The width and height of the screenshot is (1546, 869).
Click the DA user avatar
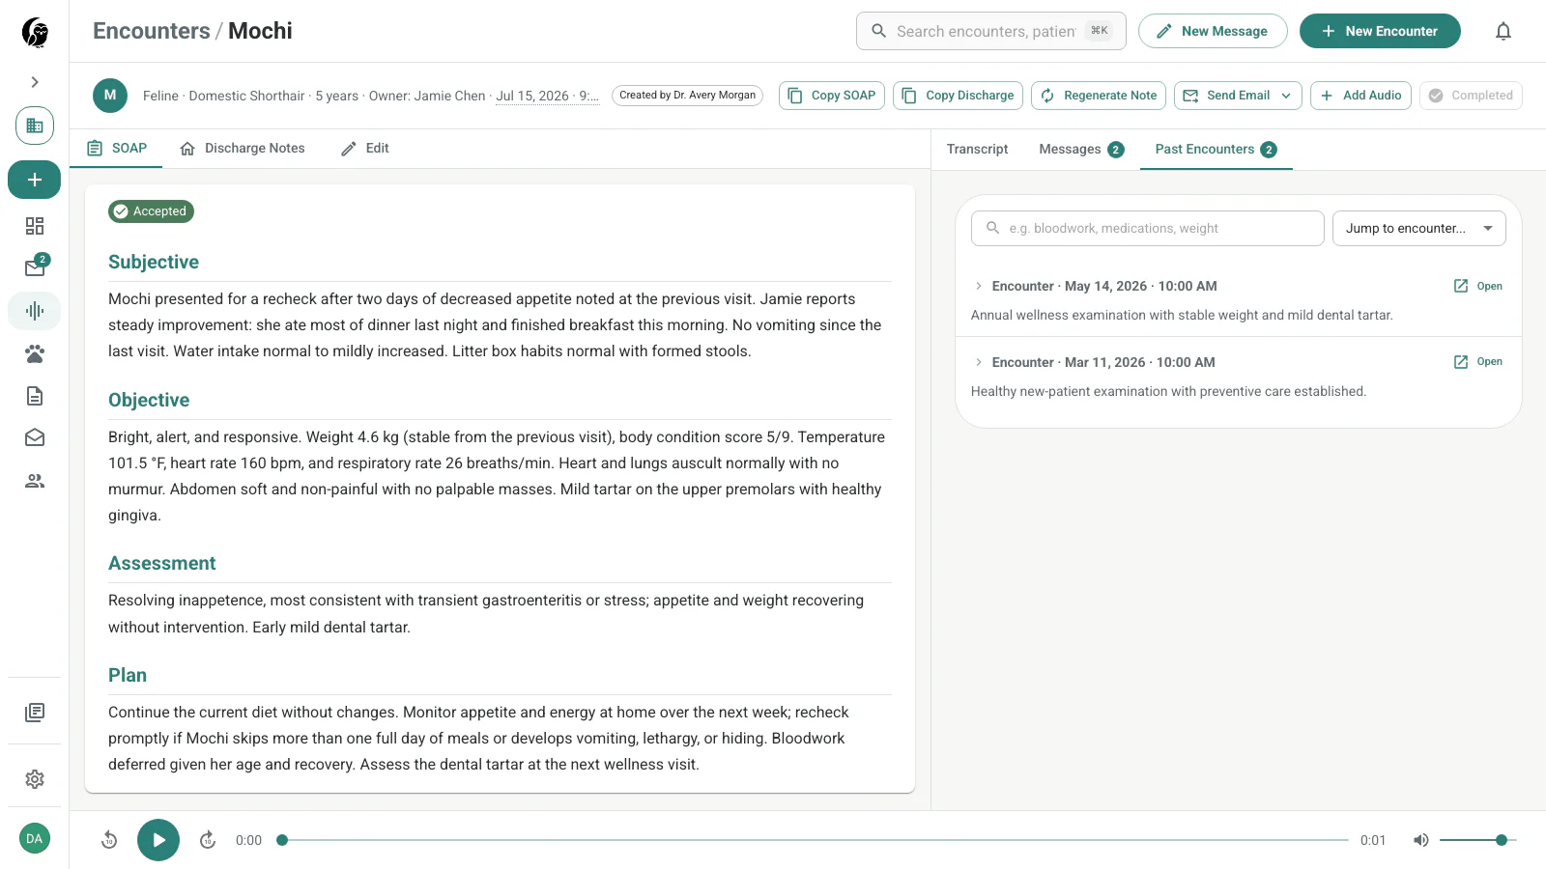[35, 838]
